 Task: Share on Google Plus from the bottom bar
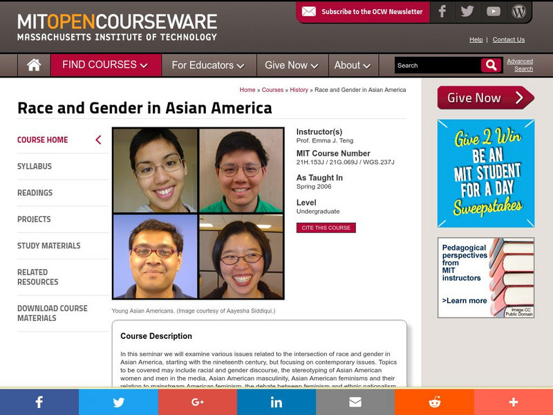pyautogui.click(x=198, y=402)
